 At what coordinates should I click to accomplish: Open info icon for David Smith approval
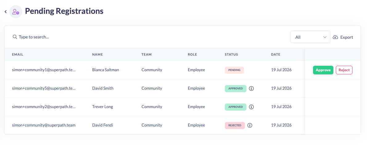click(251, 88)
